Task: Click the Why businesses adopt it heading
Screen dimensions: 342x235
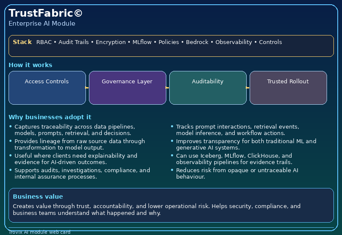Action: (x=50, y=117)
